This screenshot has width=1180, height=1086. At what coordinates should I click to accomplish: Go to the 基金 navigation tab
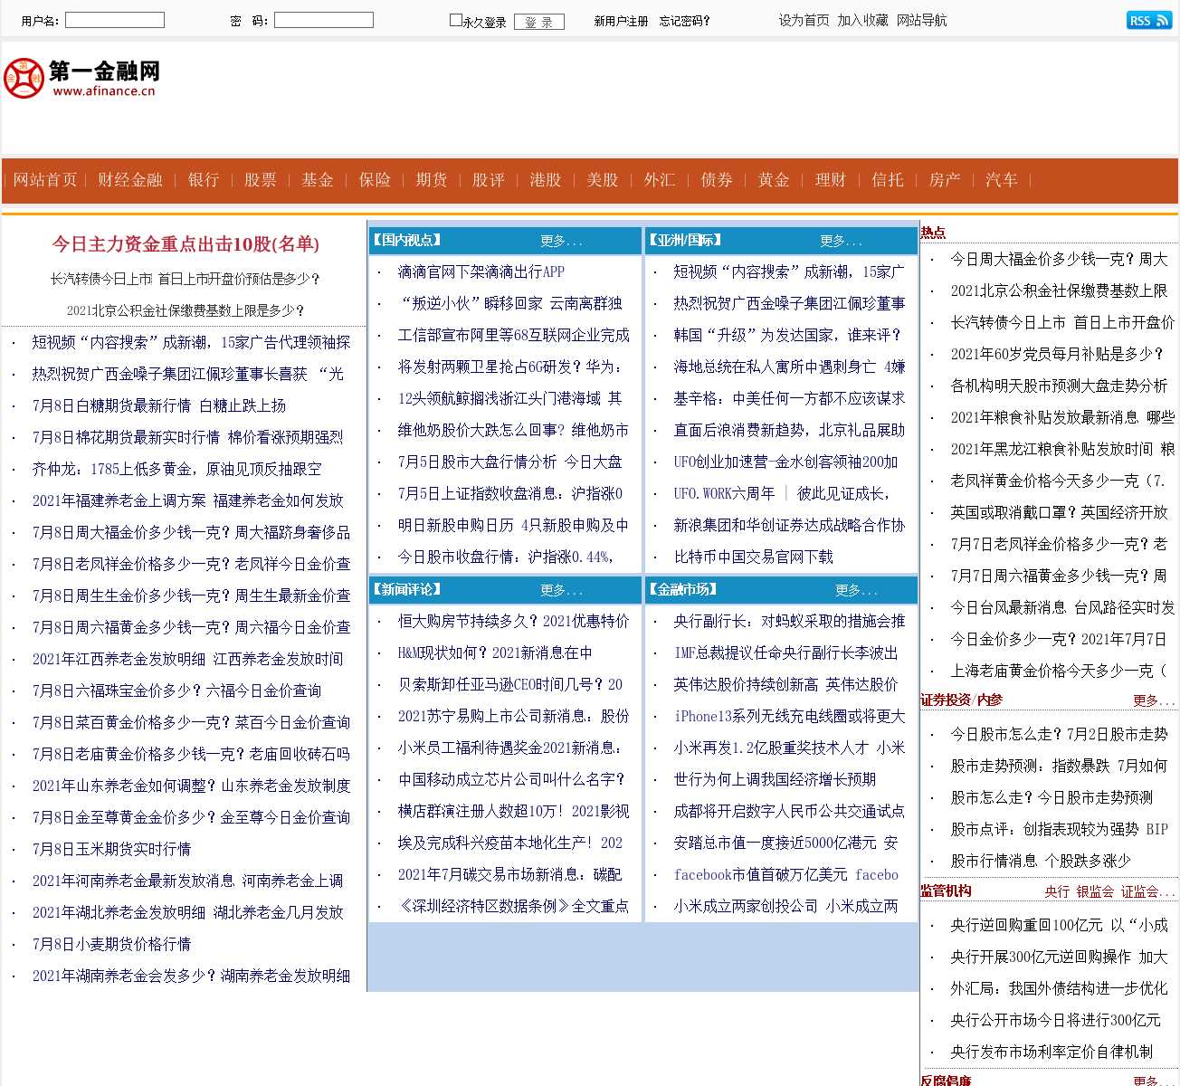pyautogui.click(x=318, y=180)
